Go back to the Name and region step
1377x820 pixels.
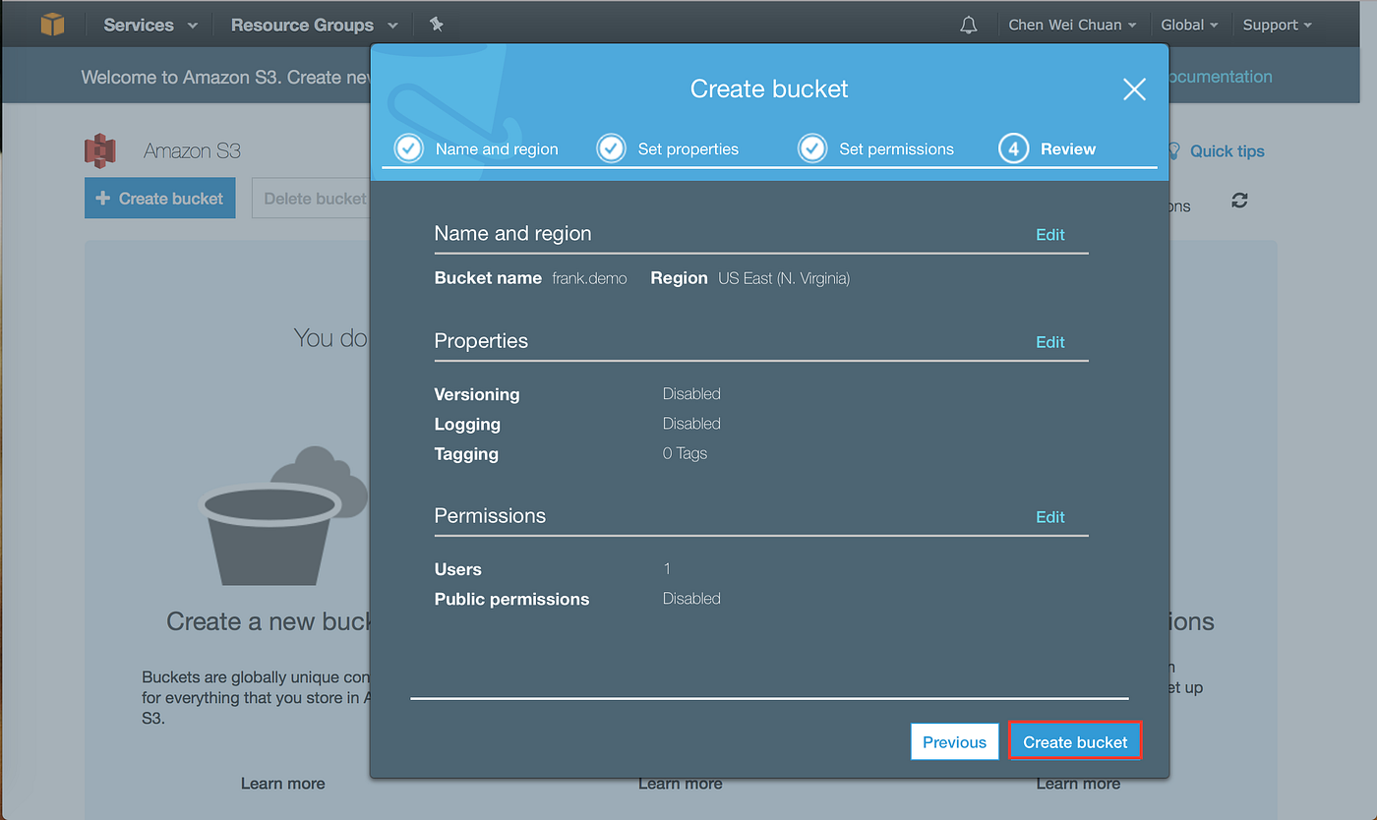click(476, 148)
